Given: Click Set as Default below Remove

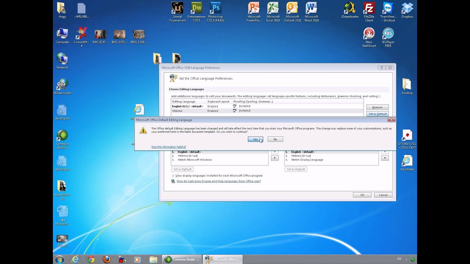Looking at the screenshot, I should tap(377, 114).
